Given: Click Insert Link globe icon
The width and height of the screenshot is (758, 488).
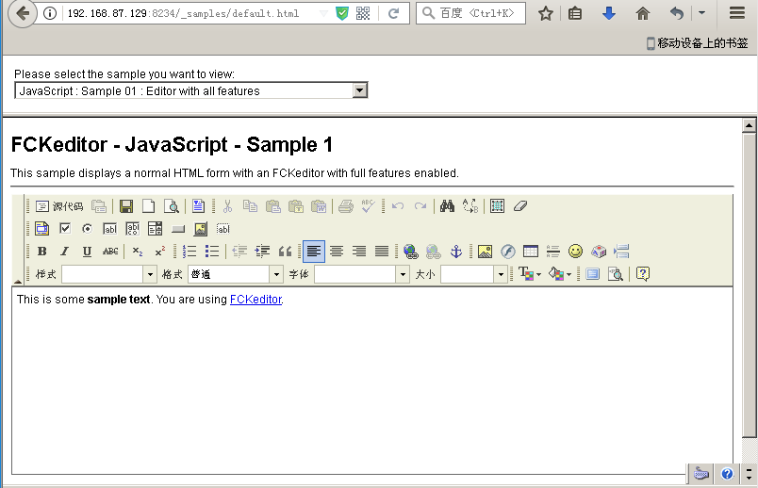Looking at the screenshot, I should [x=410, y=252].
